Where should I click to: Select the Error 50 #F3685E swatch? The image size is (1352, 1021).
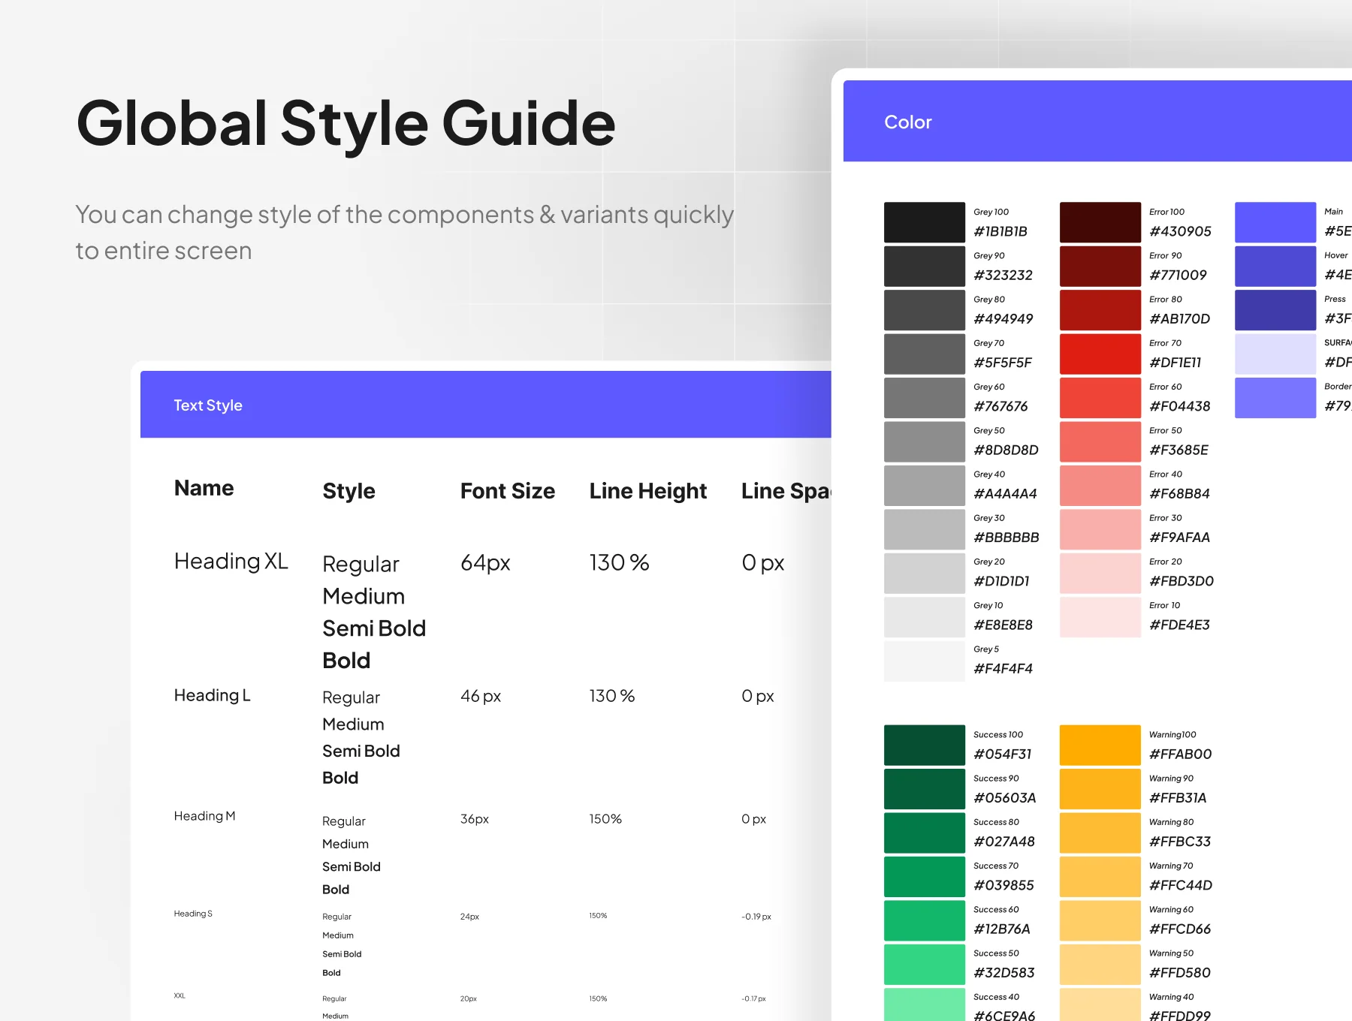[1100, 441]
